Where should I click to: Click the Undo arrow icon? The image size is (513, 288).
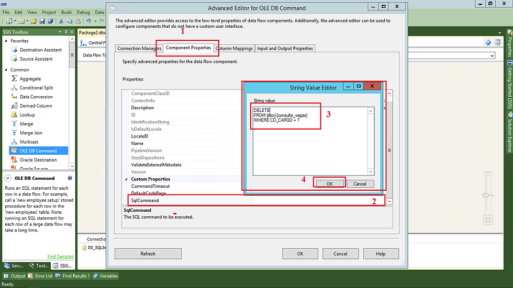88,21
